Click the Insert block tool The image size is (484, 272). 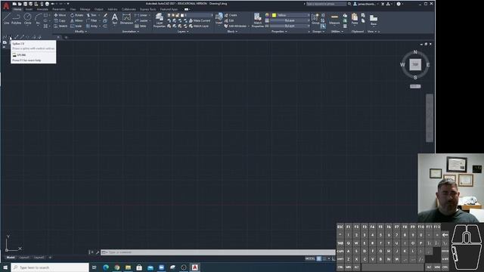(x=219, y=18)
